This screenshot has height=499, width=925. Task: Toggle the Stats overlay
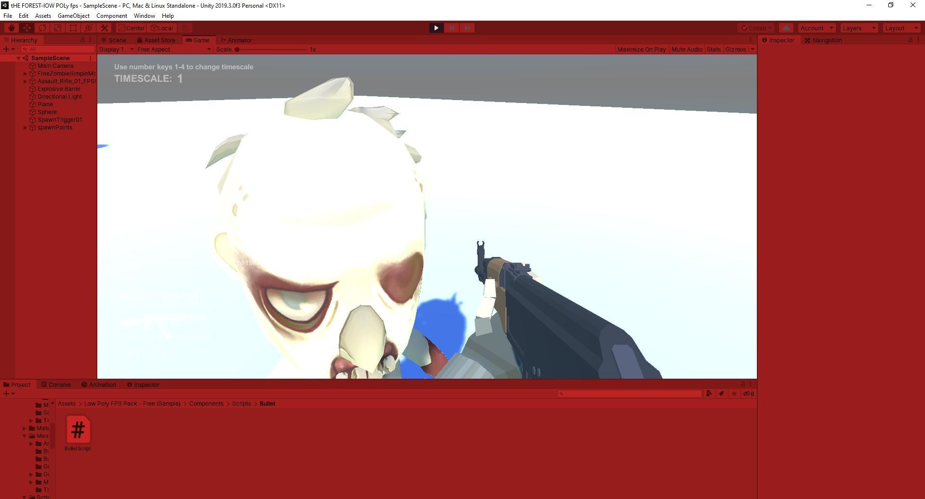pos(714,50)
